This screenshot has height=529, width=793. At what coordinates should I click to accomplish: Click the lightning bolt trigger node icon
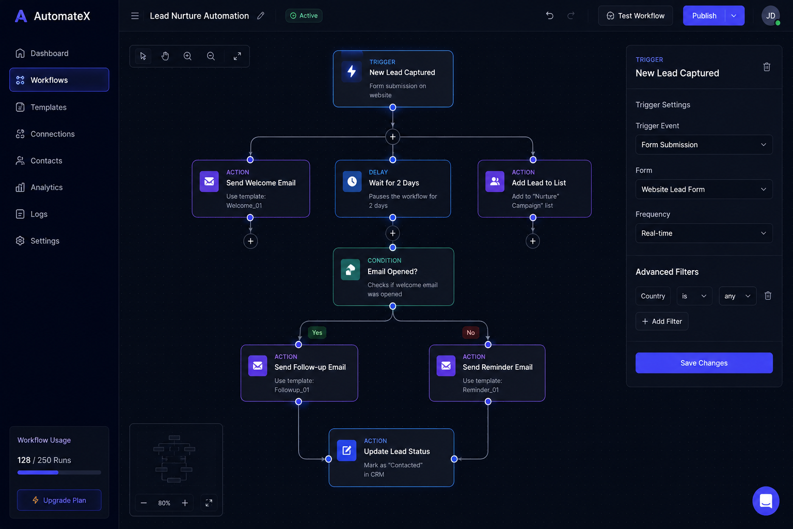point(352,71)
